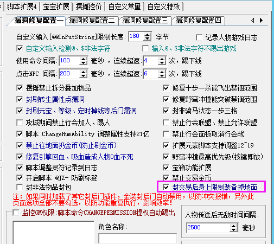This screenshot has height=244, width=274.
Task: Increase command 连续超速 count (4) spinner up
Action: coord(162,59)
